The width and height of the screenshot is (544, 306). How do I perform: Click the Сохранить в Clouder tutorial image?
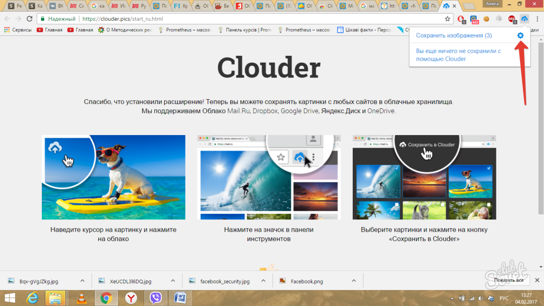tap(424, 177)
